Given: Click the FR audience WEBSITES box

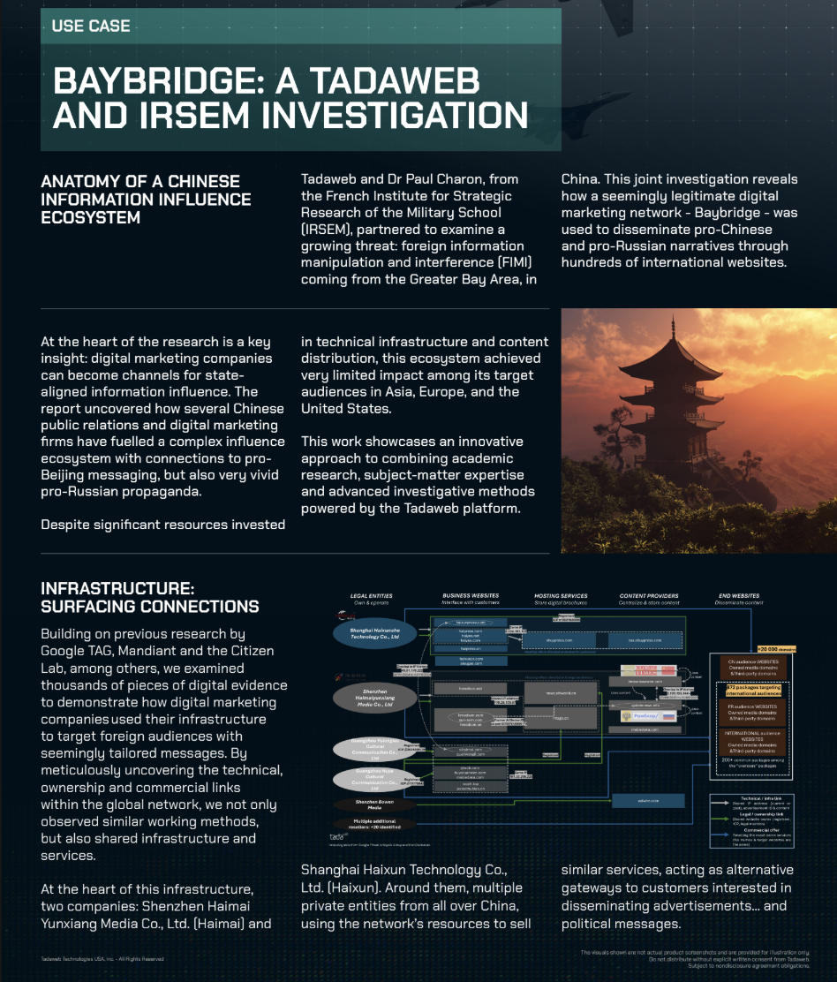Looking at the screenshot, I should click(752, 712).
